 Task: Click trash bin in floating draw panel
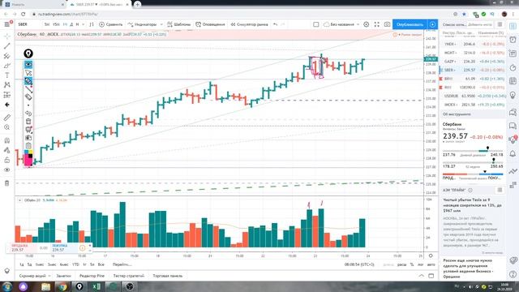tap(28, 122)
